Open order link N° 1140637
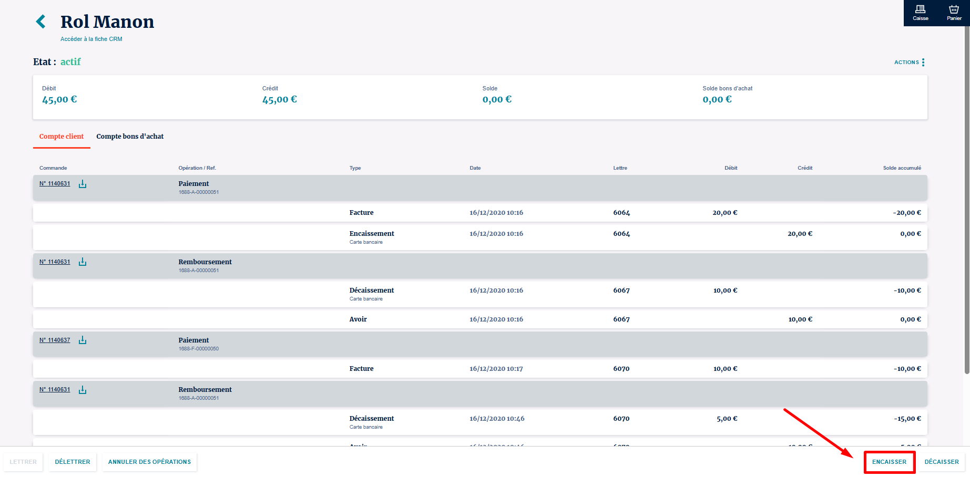Screen dimensions: 970x477 (x=55, y=340)
